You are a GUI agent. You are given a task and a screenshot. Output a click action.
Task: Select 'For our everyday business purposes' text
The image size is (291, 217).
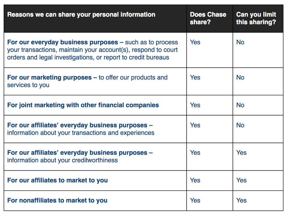pos(63,42)
